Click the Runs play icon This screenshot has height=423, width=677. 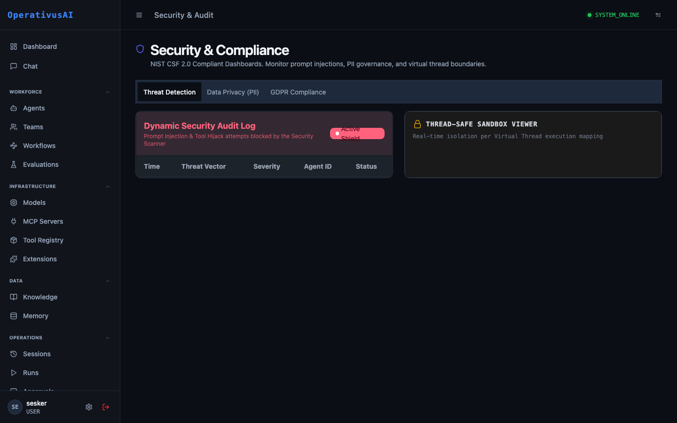pyautogui.click(x=14, y=373)
